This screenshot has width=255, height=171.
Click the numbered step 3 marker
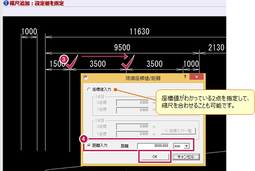(64, 59)
